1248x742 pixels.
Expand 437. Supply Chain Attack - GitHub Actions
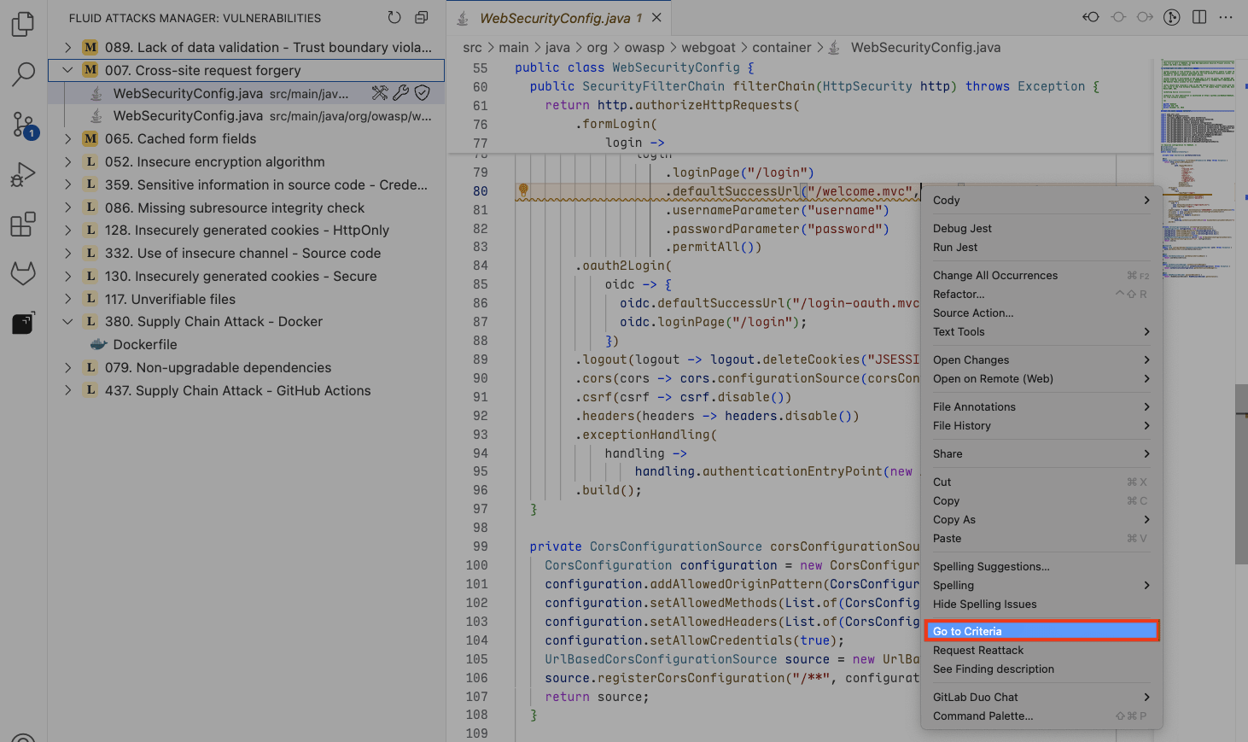click(x=67, y=390)
